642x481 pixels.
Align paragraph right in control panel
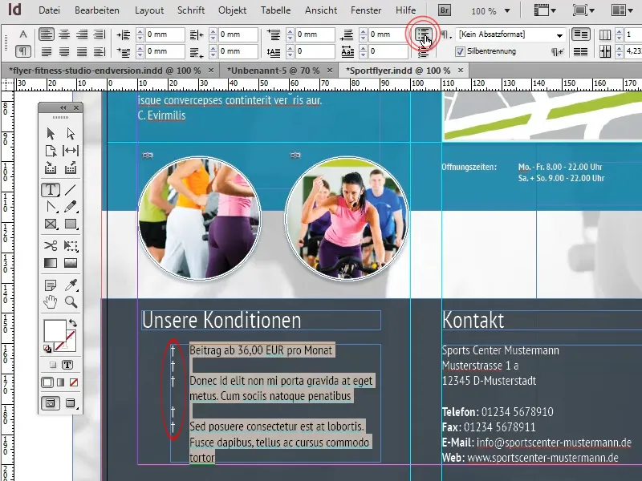click(x=82, y=34)
